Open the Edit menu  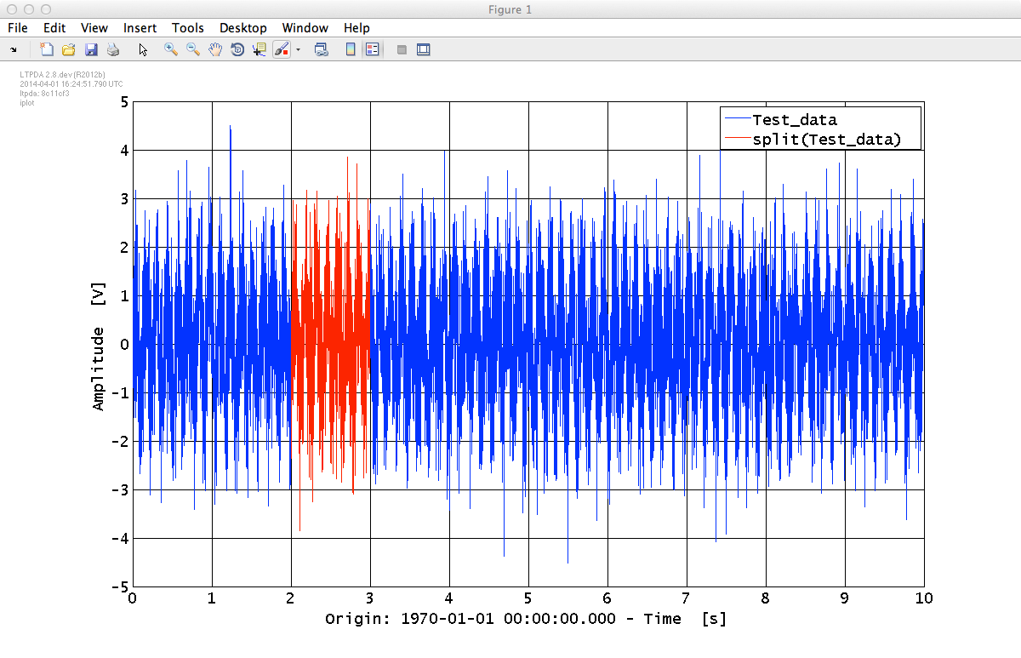(54, 28)
